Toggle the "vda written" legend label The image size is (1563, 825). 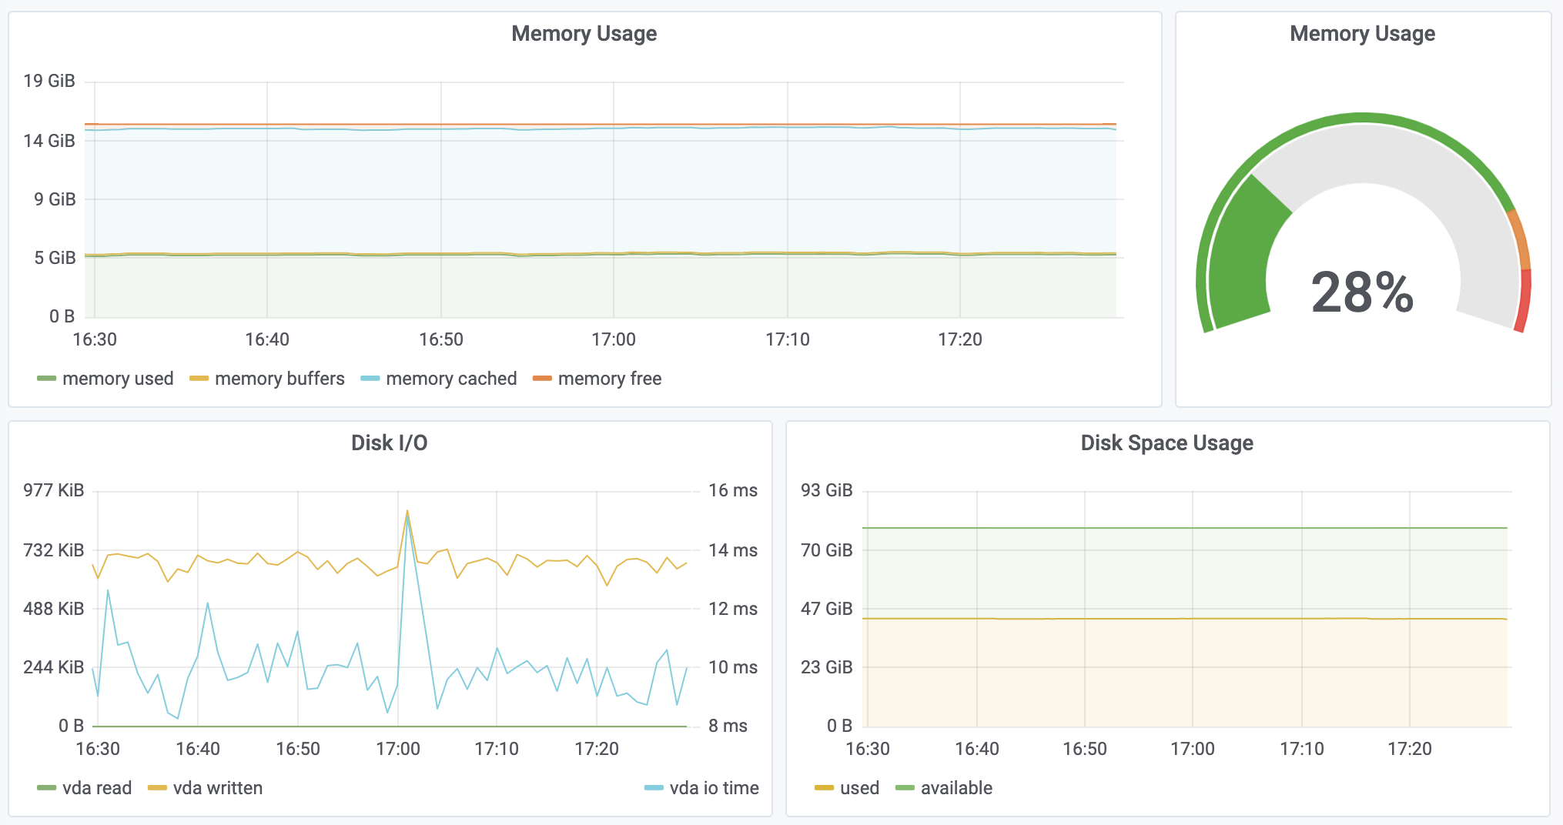218,788
